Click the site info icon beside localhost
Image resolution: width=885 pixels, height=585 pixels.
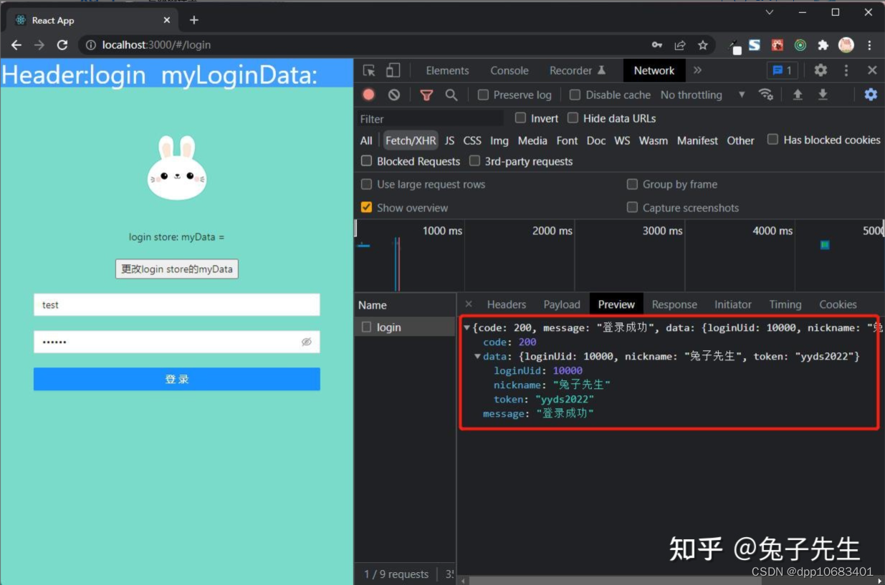91,45
